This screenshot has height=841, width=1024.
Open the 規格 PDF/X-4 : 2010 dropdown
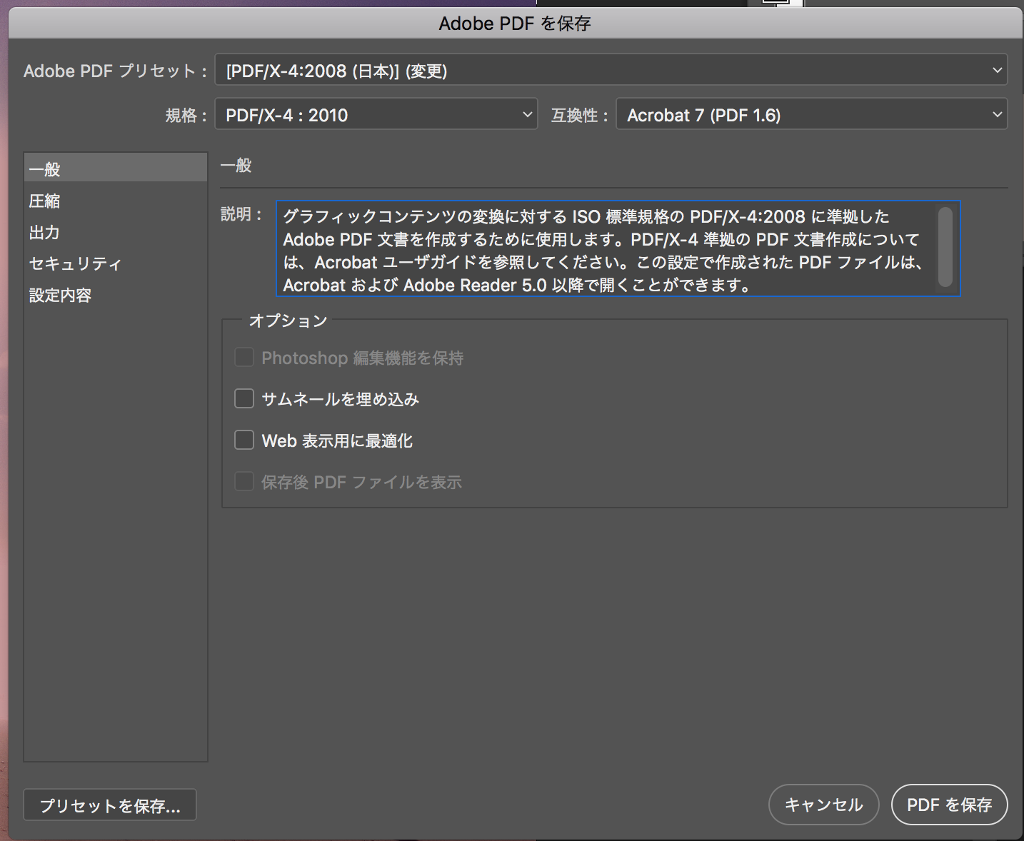coord(376,114)
